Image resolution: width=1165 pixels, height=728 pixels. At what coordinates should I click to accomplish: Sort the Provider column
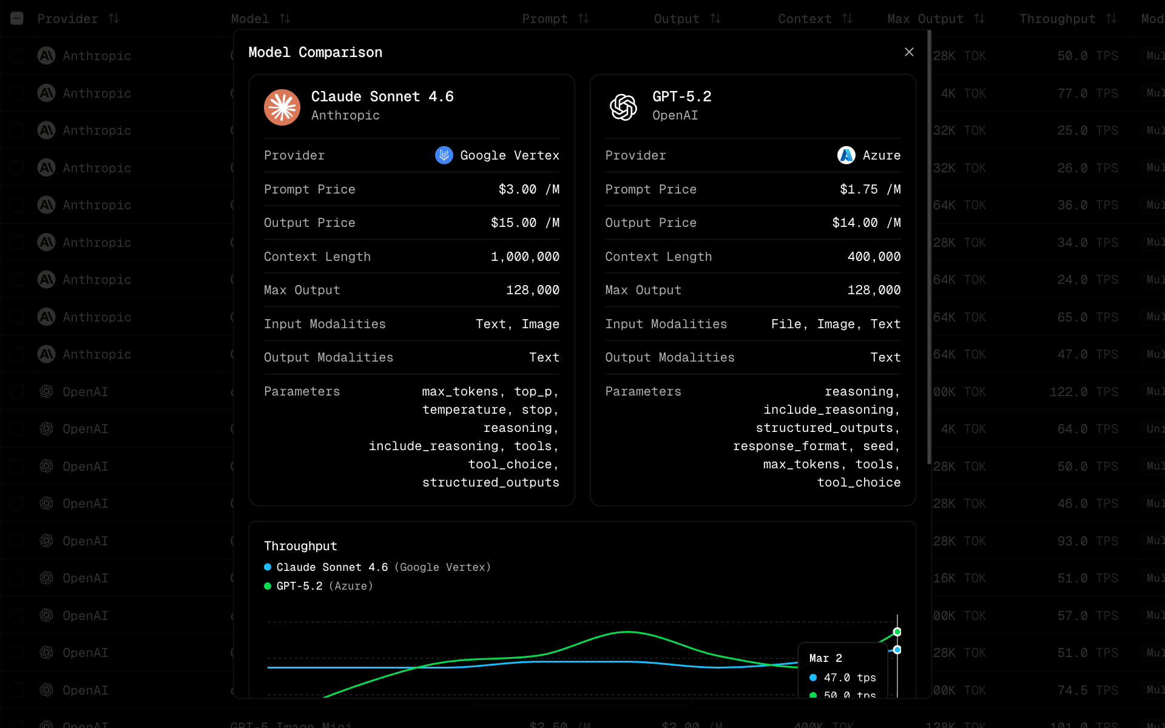pos(113,19)
